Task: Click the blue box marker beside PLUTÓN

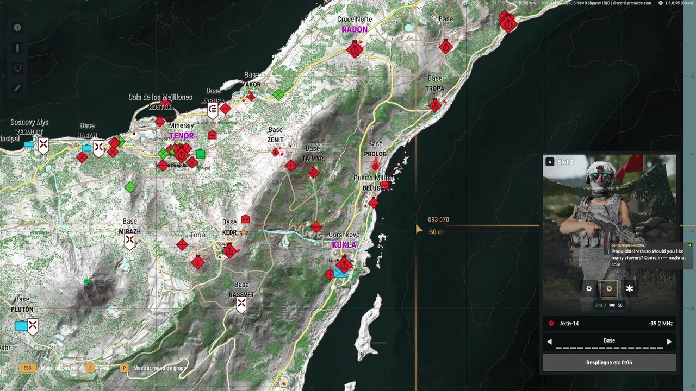Action: (21, 326)
